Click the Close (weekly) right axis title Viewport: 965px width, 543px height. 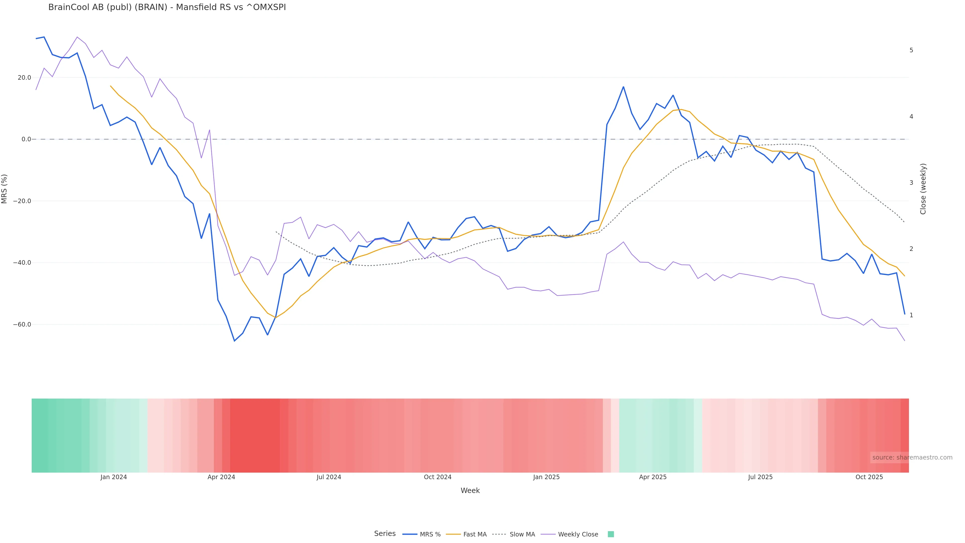pyautogui.click(x=923, y=189)
